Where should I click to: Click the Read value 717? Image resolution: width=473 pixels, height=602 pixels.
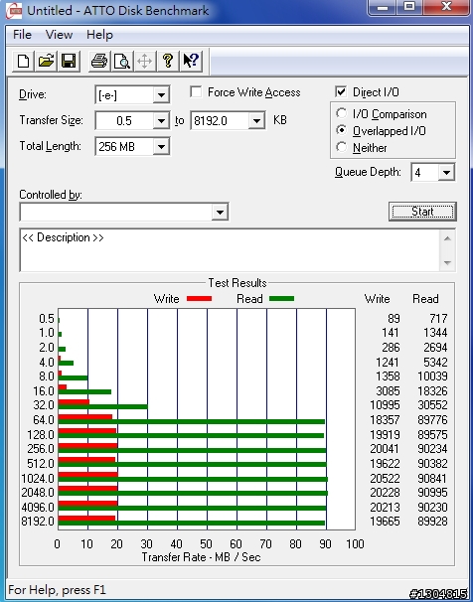438,318
